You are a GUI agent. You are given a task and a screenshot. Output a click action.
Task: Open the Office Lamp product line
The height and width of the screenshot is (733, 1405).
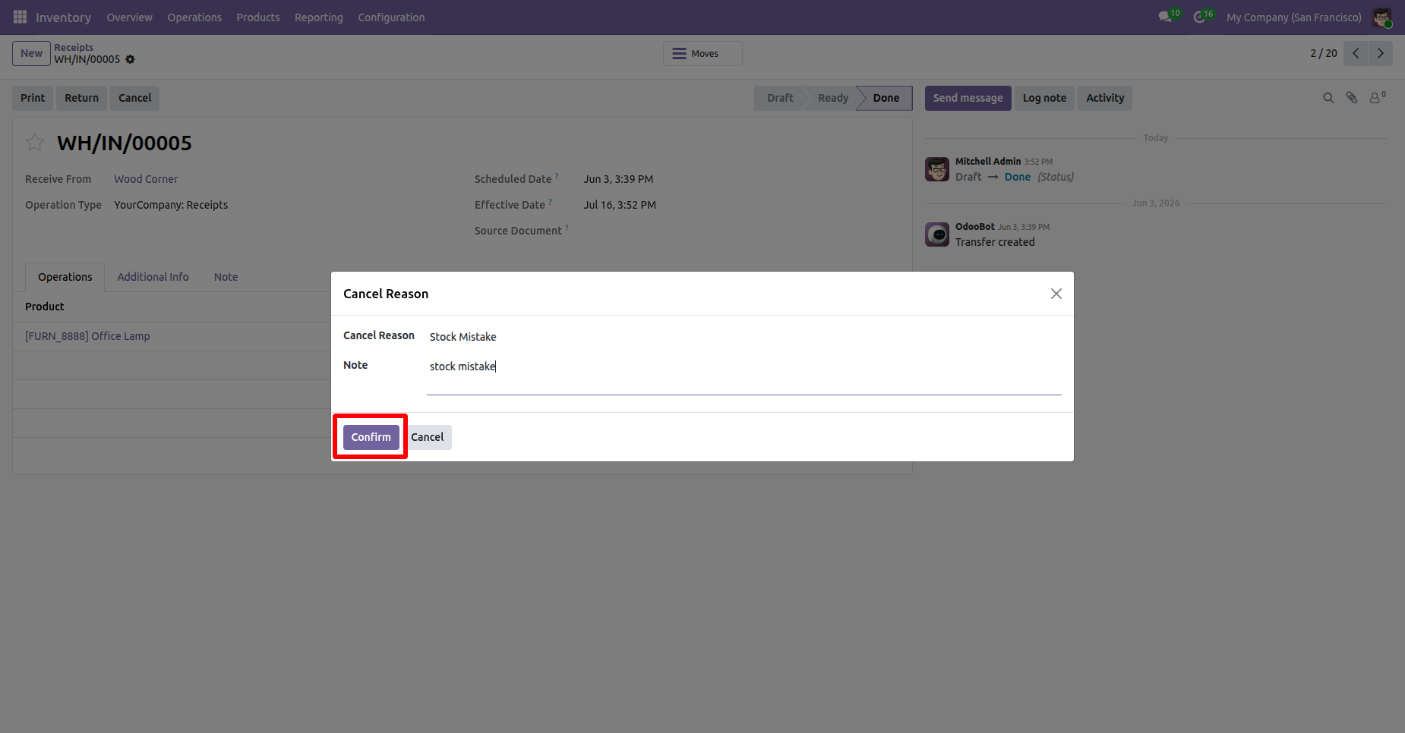tap(87, 336)
